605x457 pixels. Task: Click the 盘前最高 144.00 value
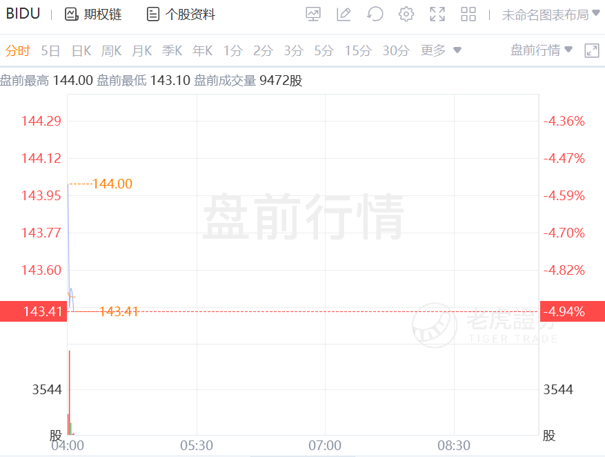pos(73,80)
